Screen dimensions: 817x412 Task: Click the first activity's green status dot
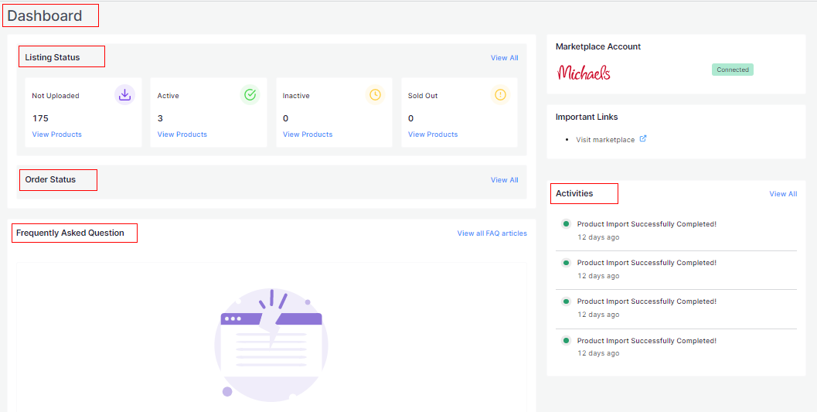tap(566, 223)
